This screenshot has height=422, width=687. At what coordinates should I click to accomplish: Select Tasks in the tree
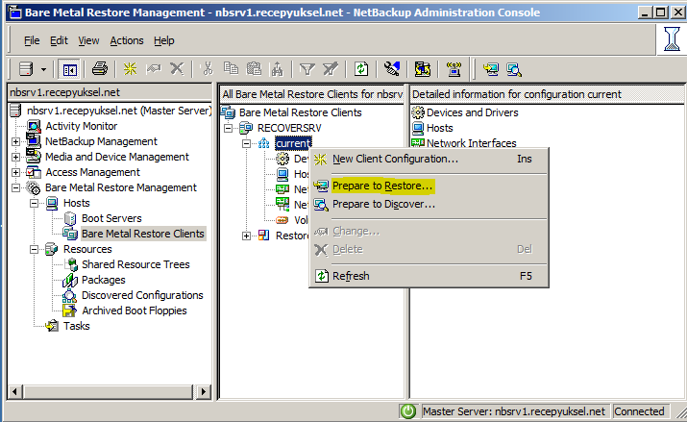pos(76,326)
